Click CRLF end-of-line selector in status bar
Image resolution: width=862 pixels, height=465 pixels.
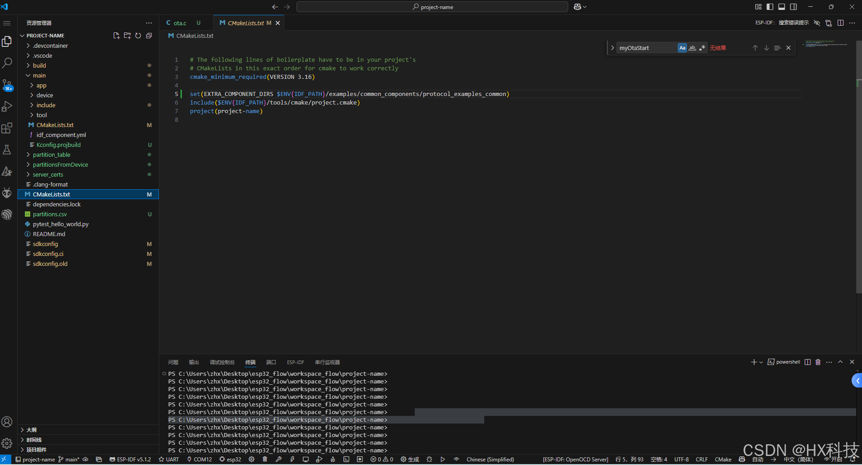click(702, 460)
